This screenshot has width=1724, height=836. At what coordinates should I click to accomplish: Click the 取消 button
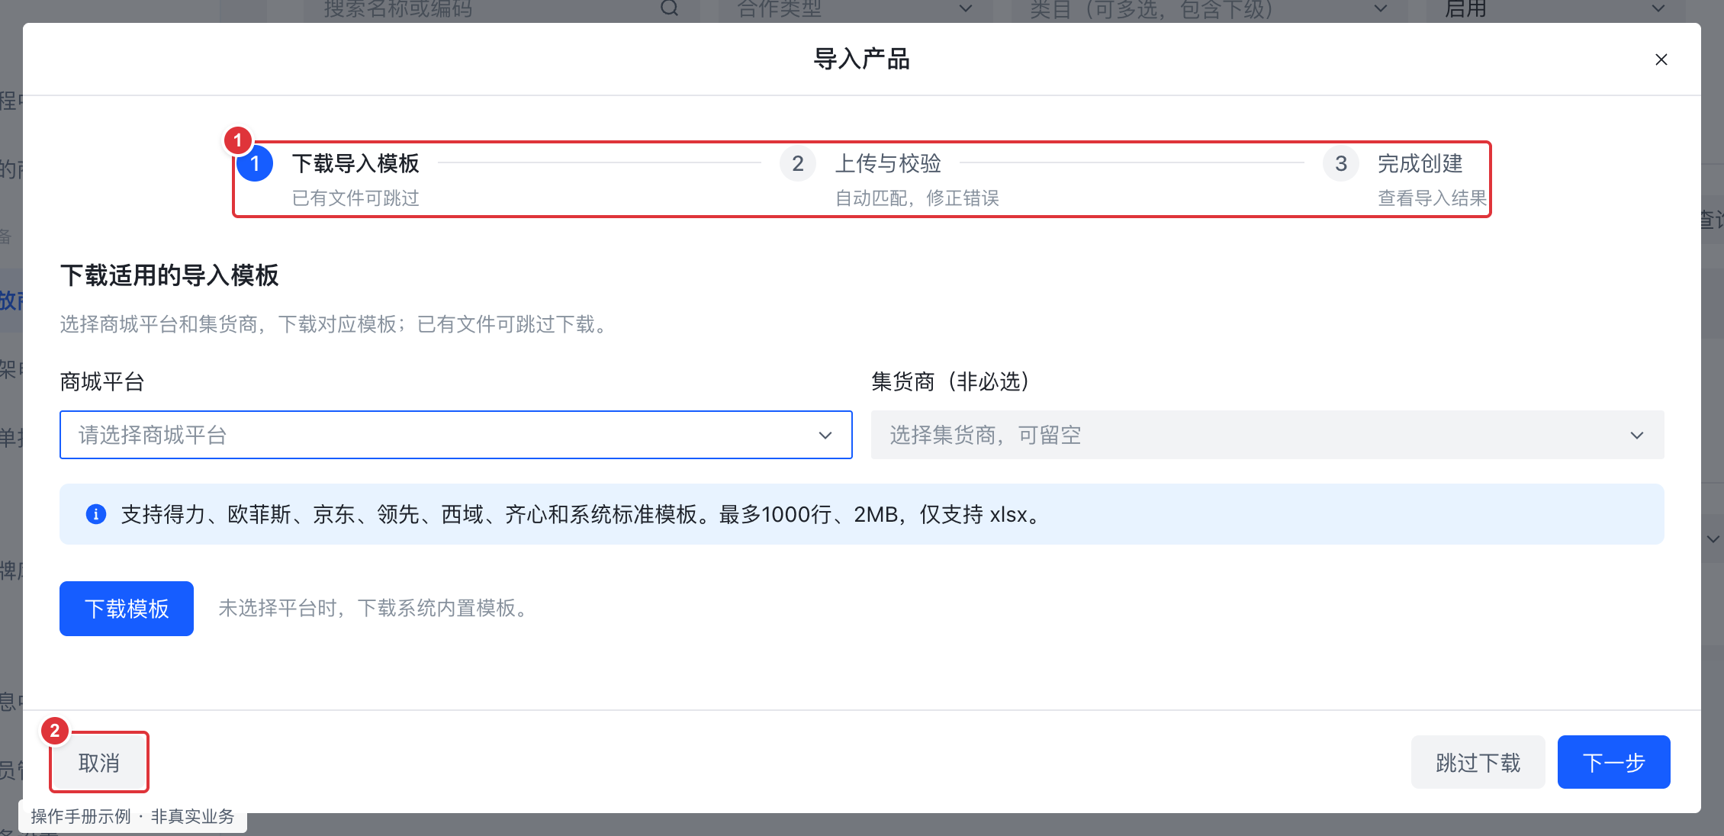point(99,763)
